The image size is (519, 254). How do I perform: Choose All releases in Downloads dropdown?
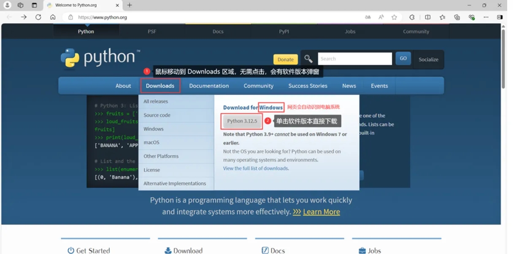(176, 101)
